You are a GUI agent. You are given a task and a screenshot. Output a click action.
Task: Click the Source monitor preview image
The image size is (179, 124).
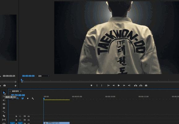pyautogui.click(x=8, y=38)
